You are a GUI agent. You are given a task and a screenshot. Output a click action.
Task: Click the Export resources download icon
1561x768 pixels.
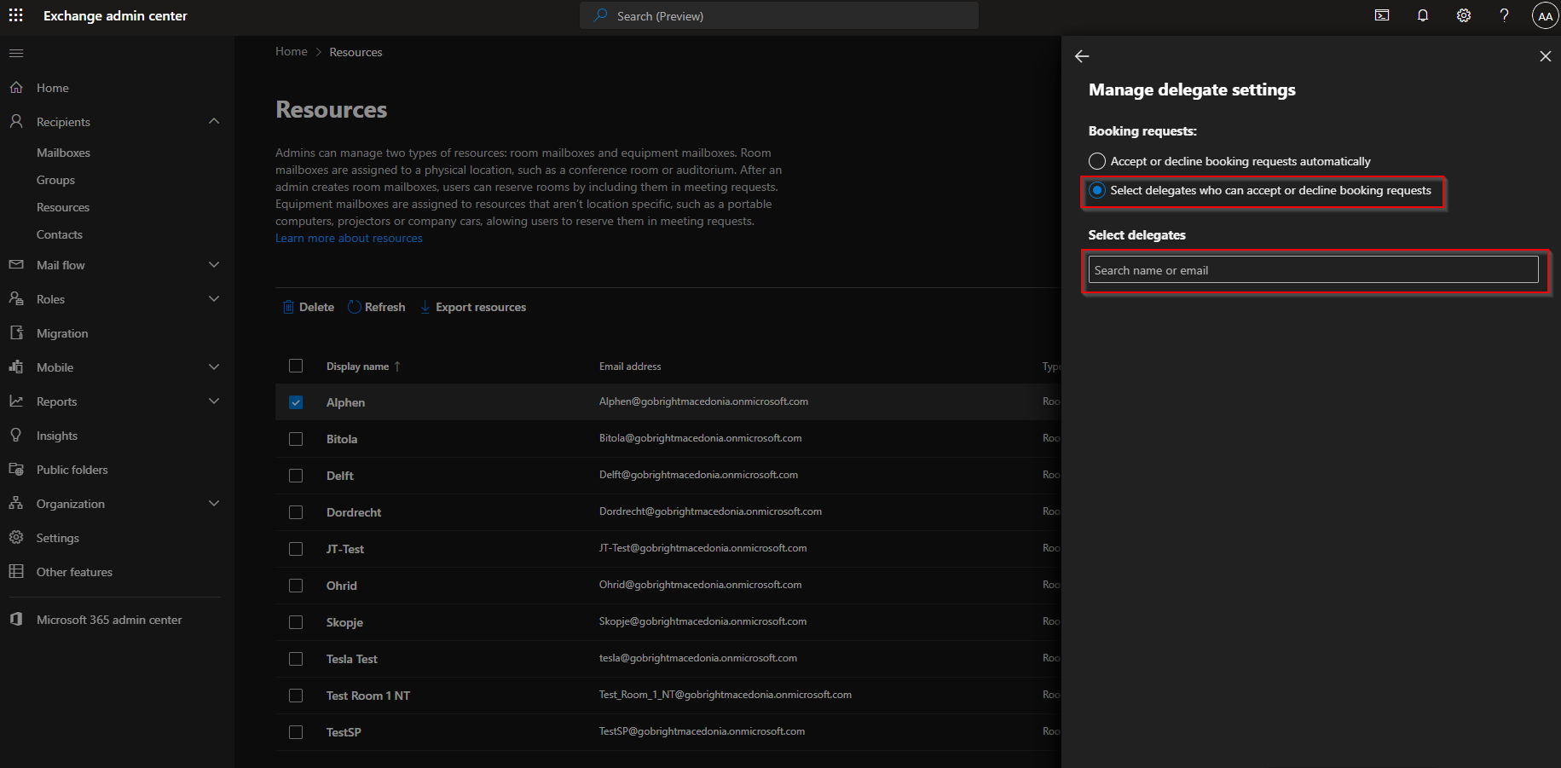click(x=425, y=307)
